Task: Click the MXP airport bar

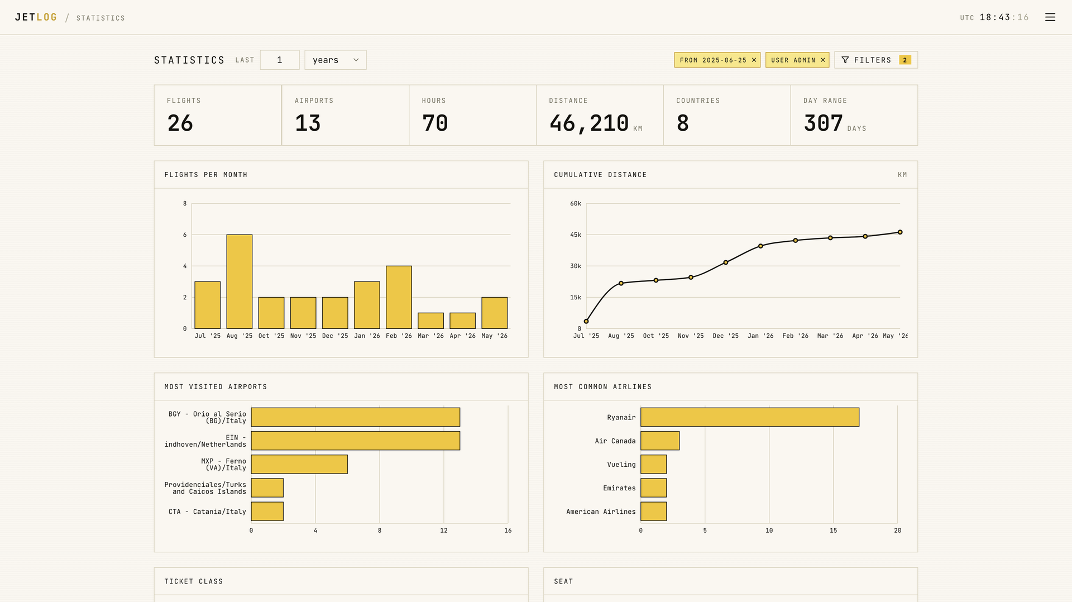Action: click(299, 464)
